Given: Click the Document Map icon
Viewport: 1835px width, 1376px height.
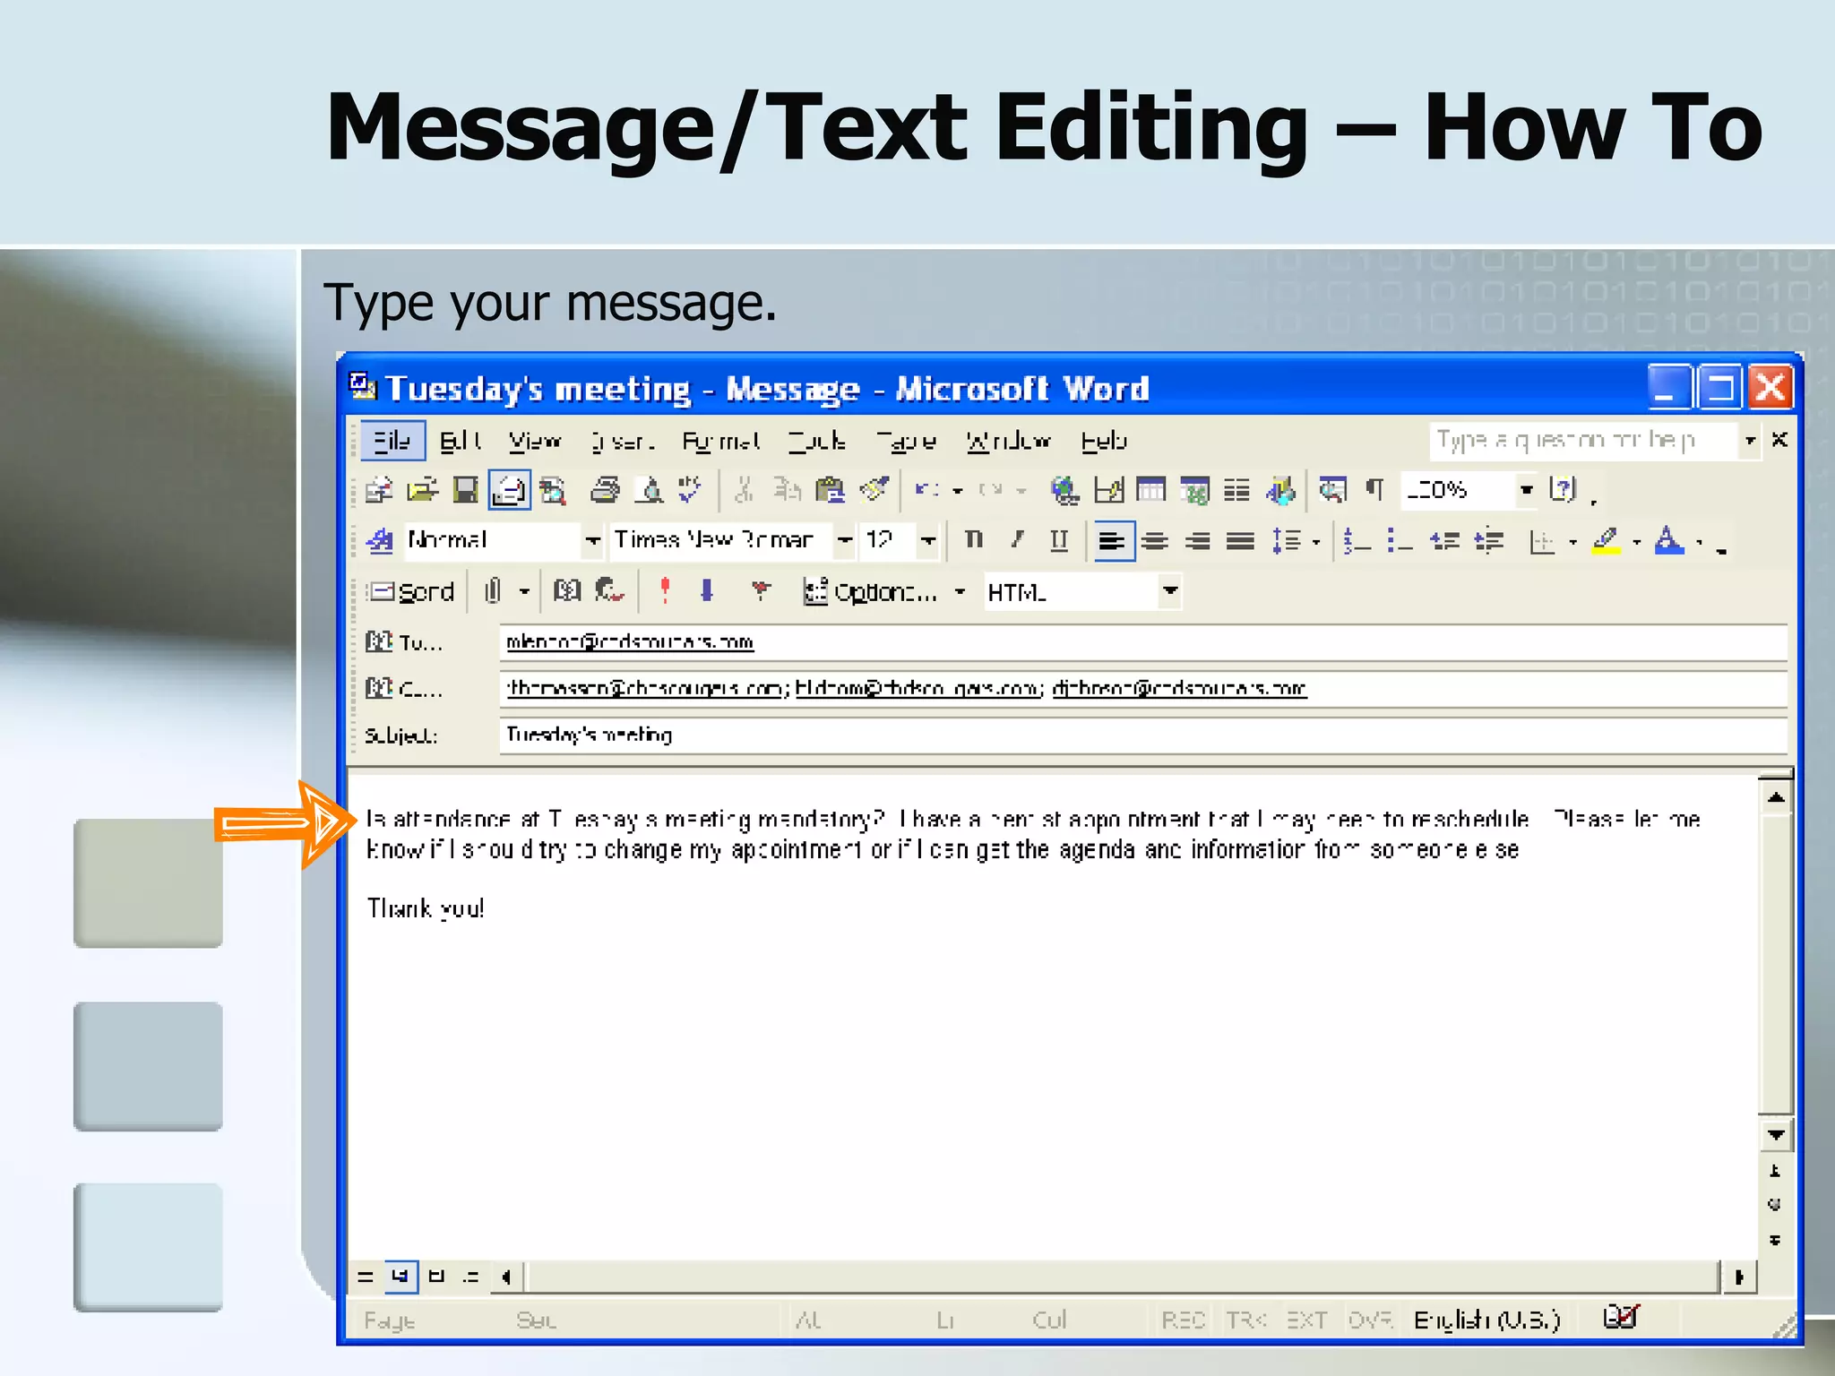Looking at the screenshot, I should click(x=1332, y=490).
